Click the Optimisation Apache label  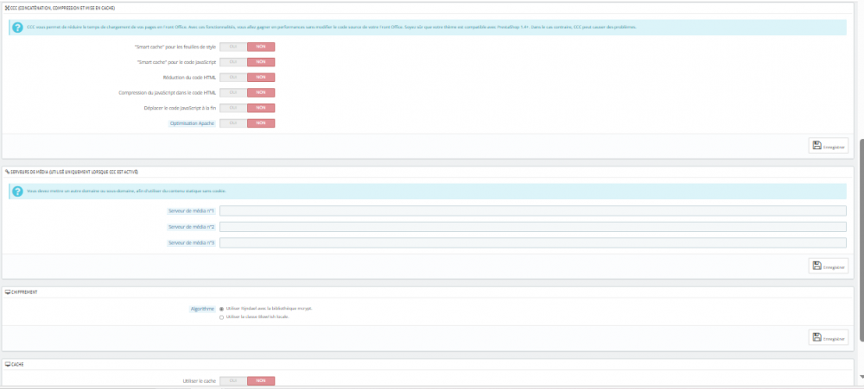tap(193, 123)
